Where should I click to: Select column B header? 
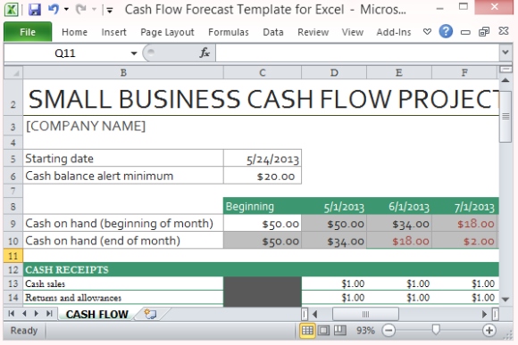tap(123, 72)
